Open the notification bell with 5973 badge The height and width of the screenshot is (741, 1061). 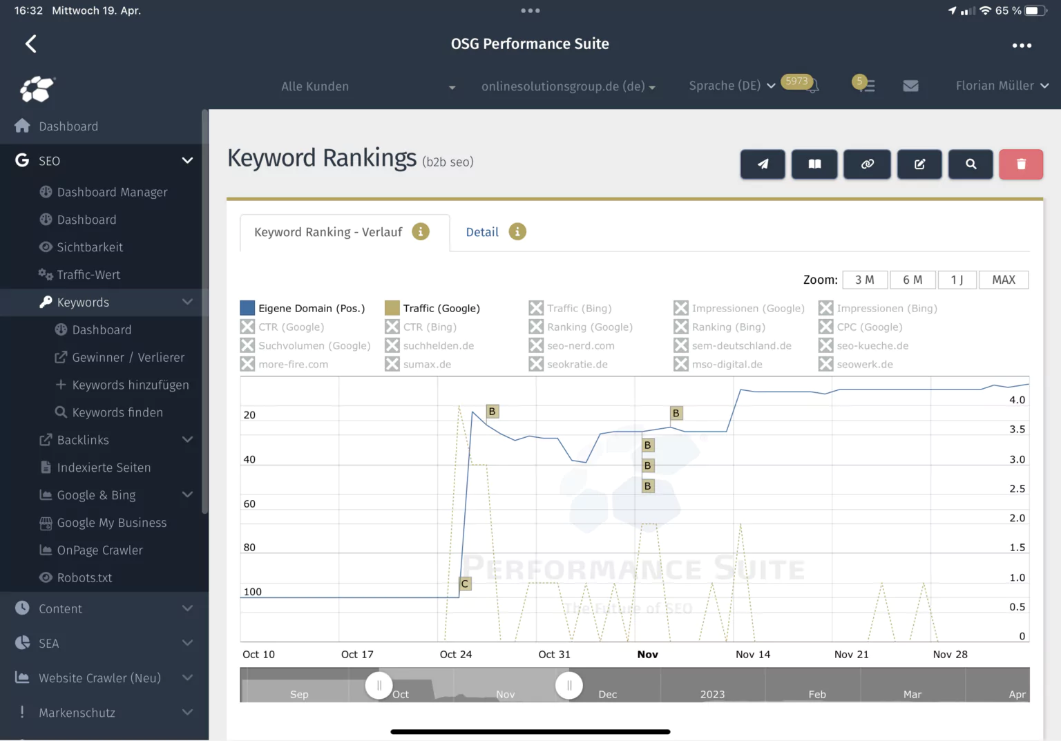tap(811, 86)
